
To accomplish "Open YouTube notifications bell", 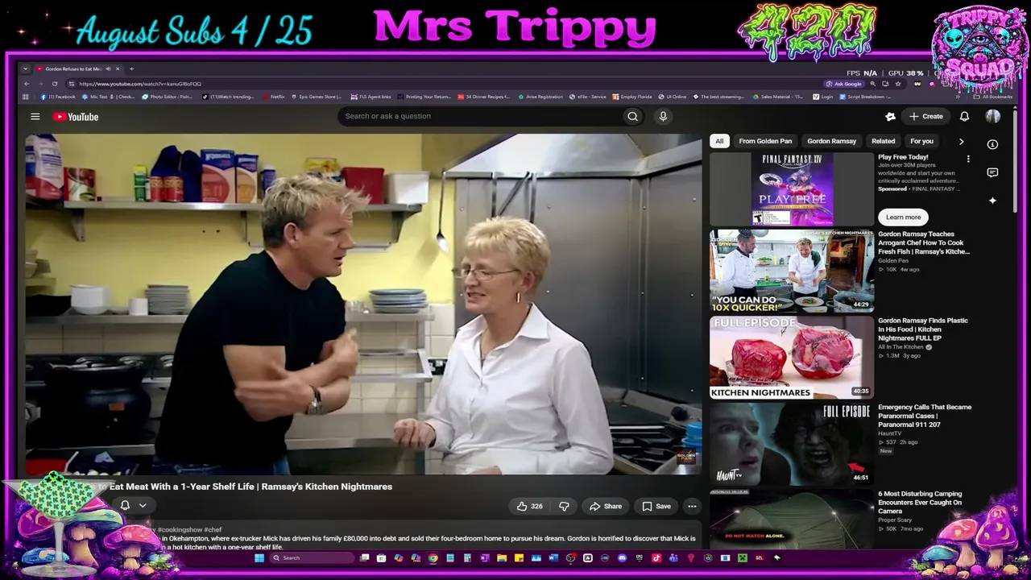I will (x=964, y=117).
